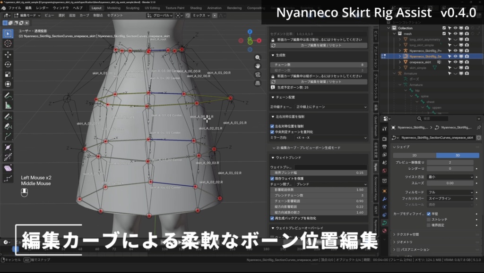Open the Modifiers wrench properties tab
The height and width of the screenshot is (273, 484).
click(384, 199)
